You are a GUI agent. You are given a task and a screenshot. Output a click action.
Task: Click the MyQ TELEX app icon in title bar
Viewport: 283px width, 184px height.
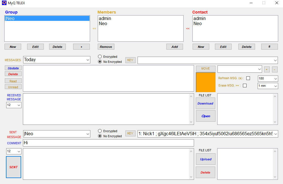click(x=4, y=3)
